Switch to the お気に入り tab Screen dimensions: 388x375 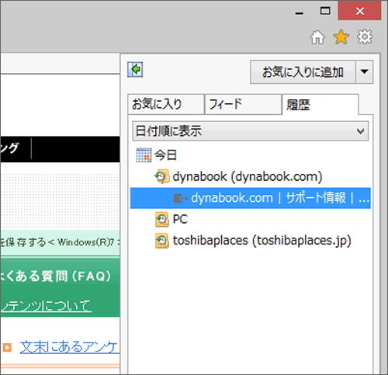[165, 104]
